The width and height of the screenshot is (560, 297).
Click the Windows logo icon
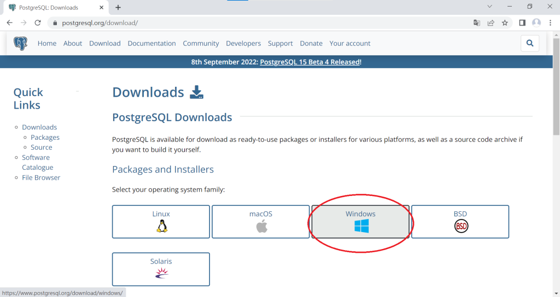click(361, 226)
